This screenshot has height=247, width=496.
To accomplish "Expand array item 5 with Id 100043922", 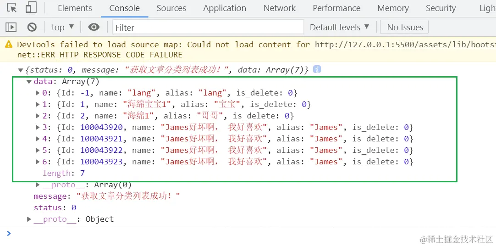I will 38,150.
